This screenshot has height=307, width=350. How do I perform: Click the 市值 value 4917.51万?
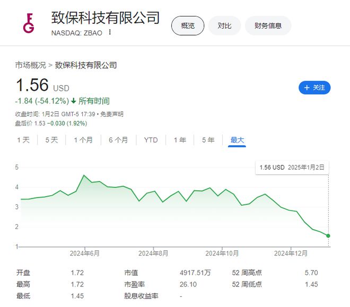tap(195, 273)
